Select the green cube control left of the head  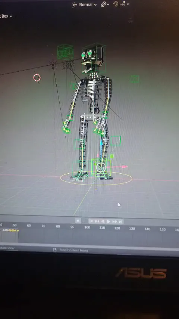click(x=65, y=52)
